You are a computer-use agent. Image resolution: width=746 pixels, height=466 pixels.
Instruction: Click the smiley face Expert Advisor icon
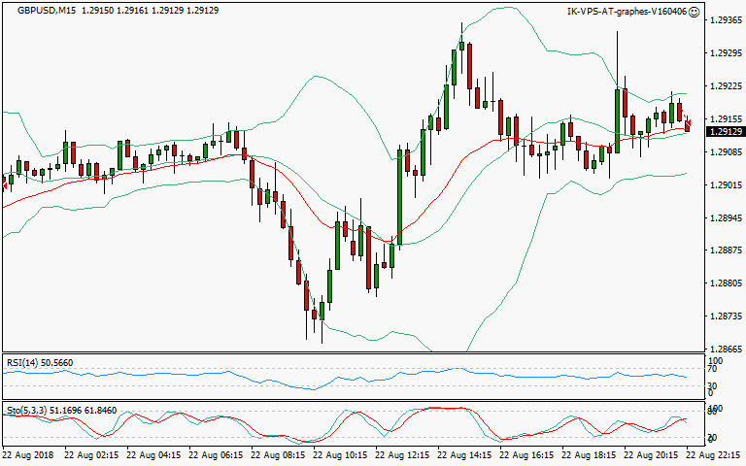(695, 12)
